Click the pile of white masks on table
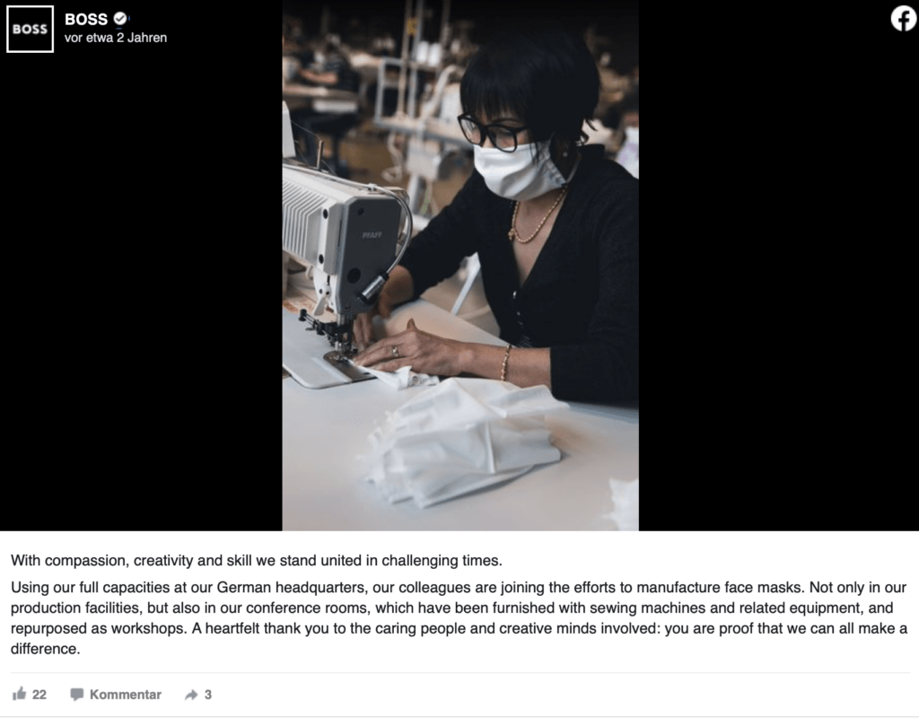Image resolution: width=919 pixels, height=726 pixels. click(463, 441)
